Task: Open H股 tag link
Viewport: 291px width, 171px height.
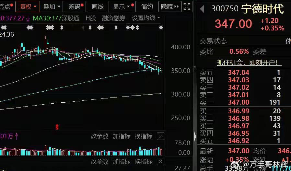Action: tap(91, 18)
